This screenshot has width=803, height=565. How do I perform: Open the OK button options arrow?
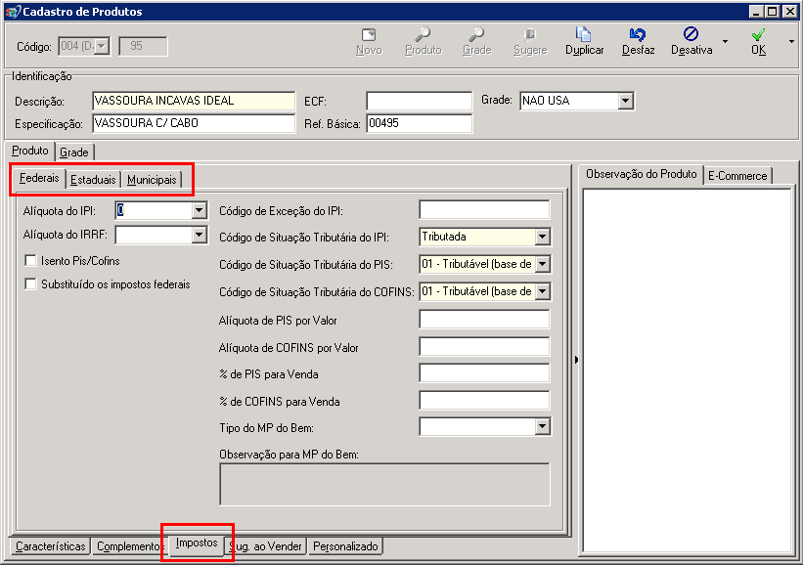coord(791,41)
